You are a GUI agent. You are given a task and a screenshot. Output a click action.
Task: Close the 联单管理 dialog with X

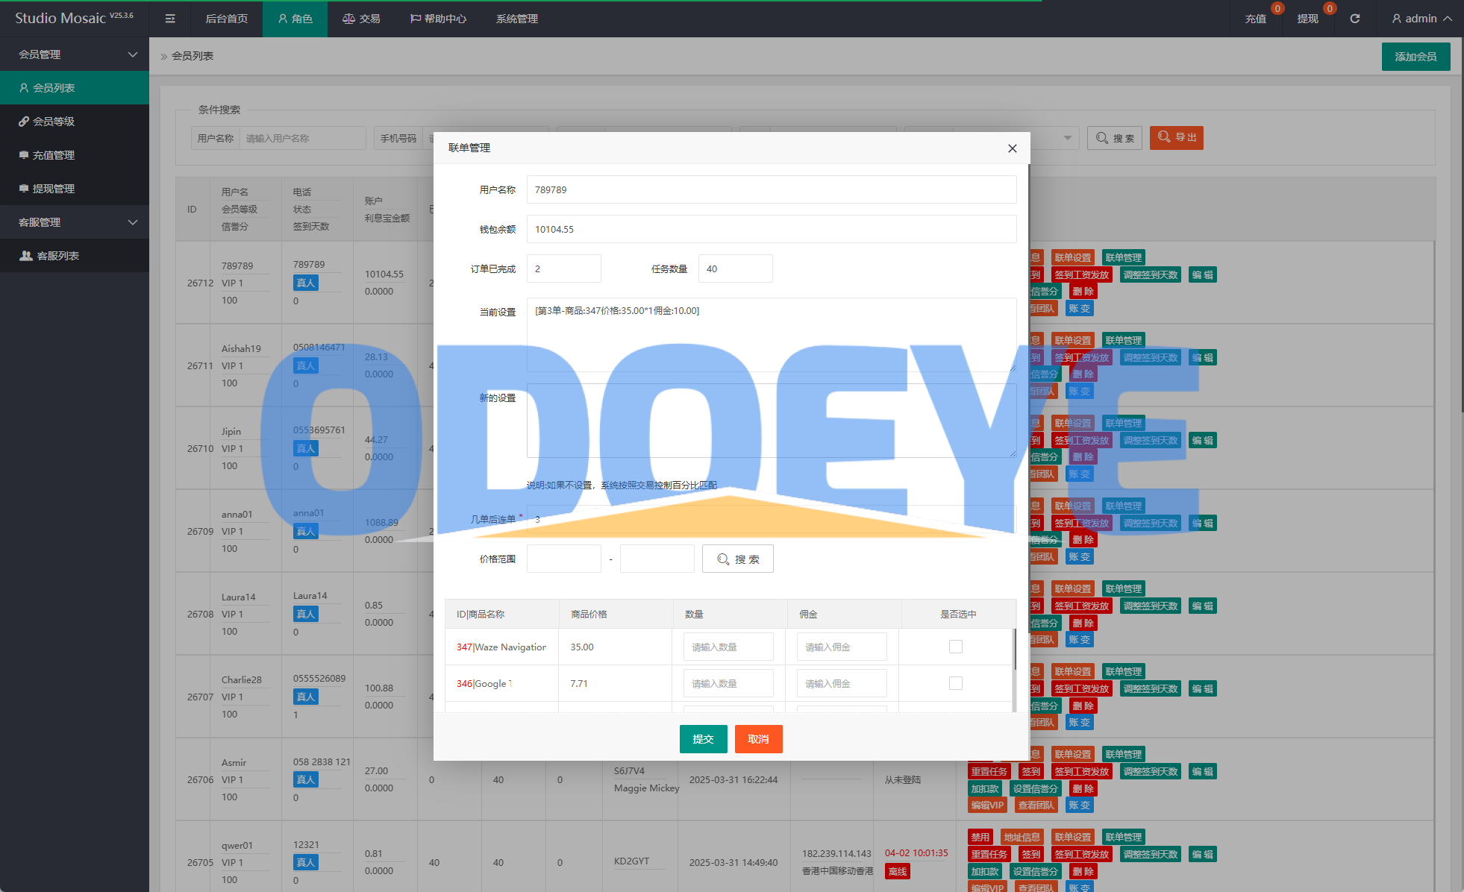tap(1012, 148)
